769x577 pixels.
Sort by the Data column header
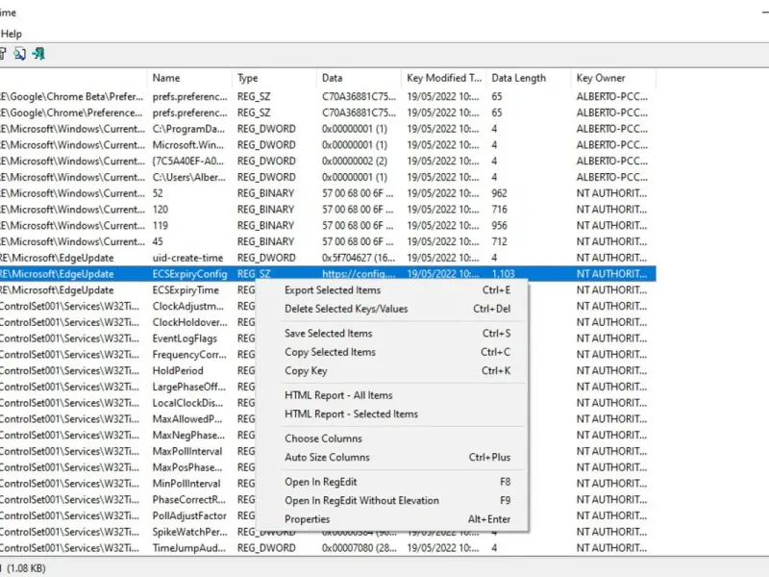point(359,78)
